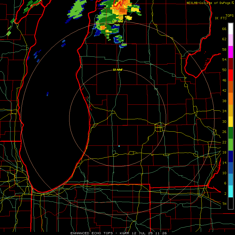Screen dimensions: 235x235
Task: Click the TOPS legend title
Action: point(230,15)
